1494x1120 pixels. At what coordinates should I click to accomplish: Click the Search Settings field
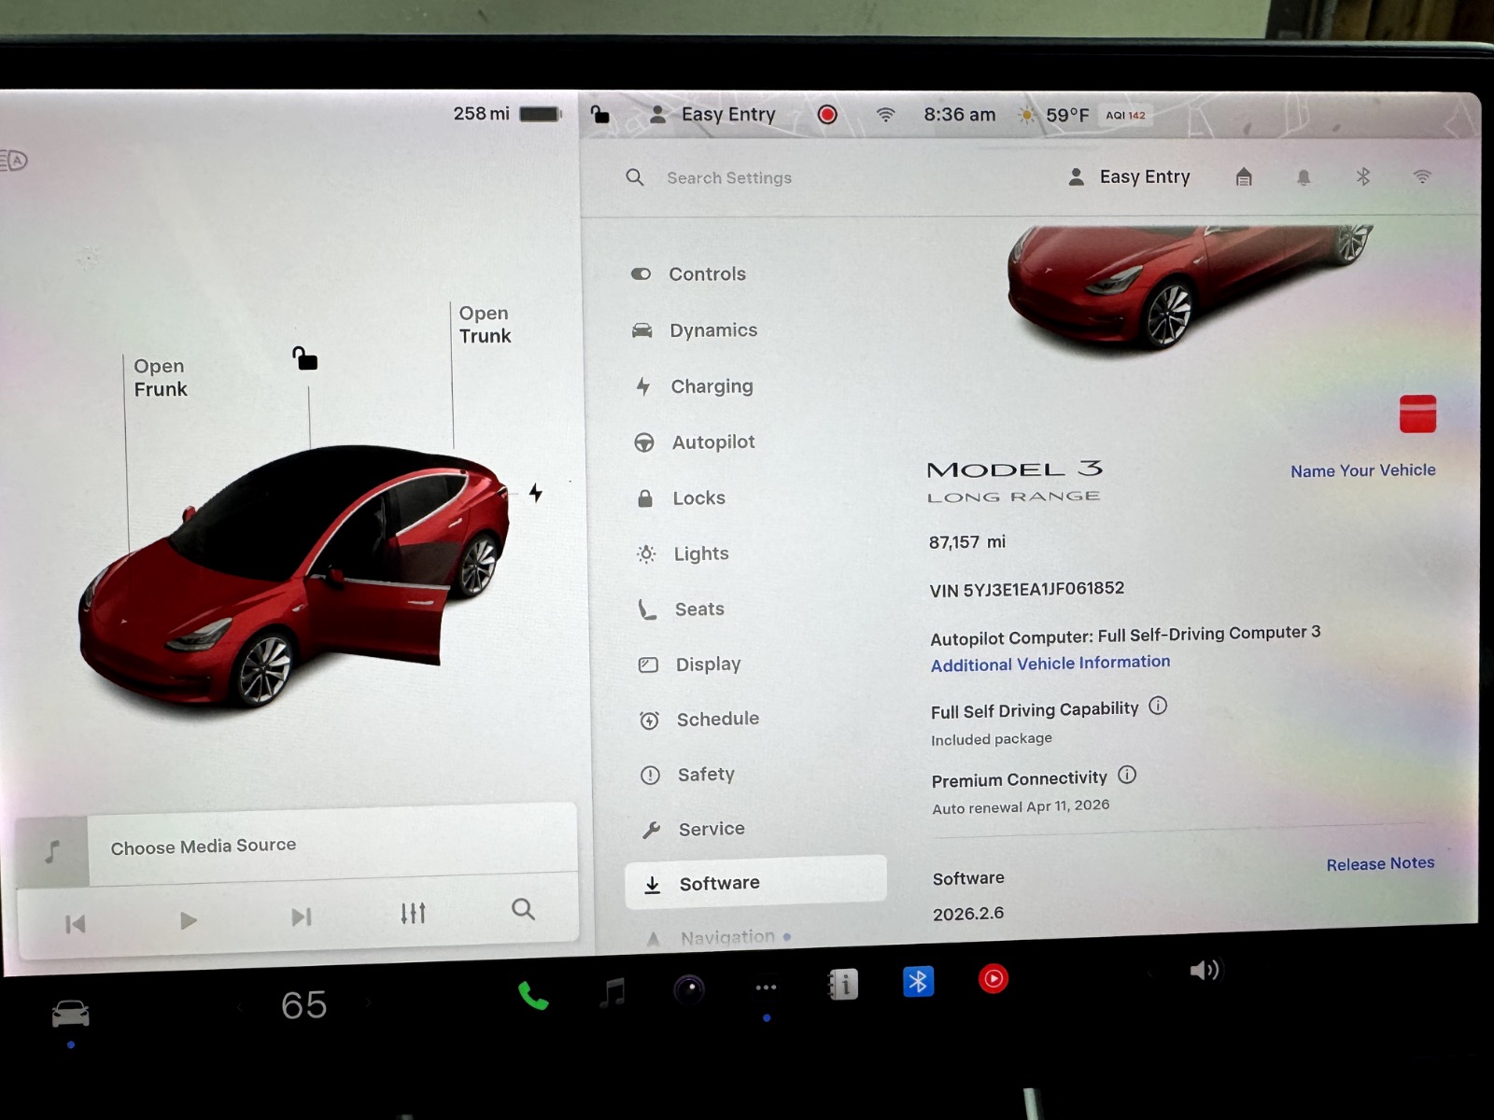click(x=729, y=178)
